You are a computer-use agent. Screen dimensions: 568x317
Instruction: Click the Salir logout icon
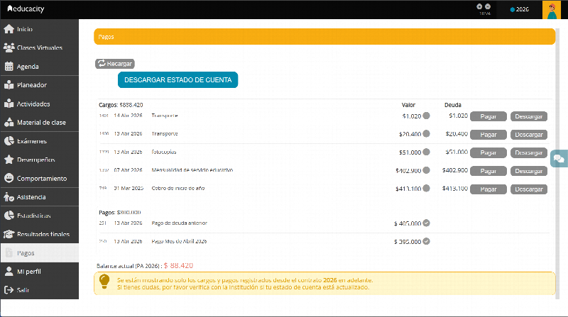coord(9,289)
